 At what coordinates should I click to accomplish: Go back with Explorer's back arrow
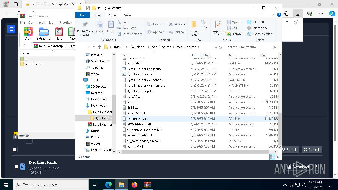pyautogui.click(x=80, y=47)
